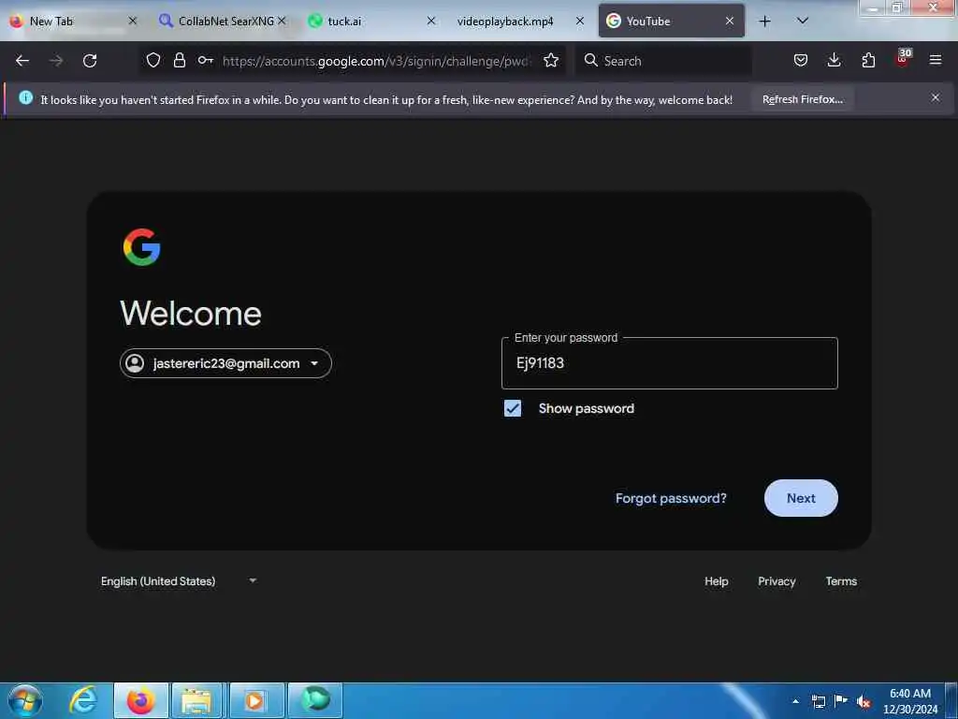Screen dimensions: 958x719
Task: Click the 6:40 AM clock
Action: pos(909,694)
